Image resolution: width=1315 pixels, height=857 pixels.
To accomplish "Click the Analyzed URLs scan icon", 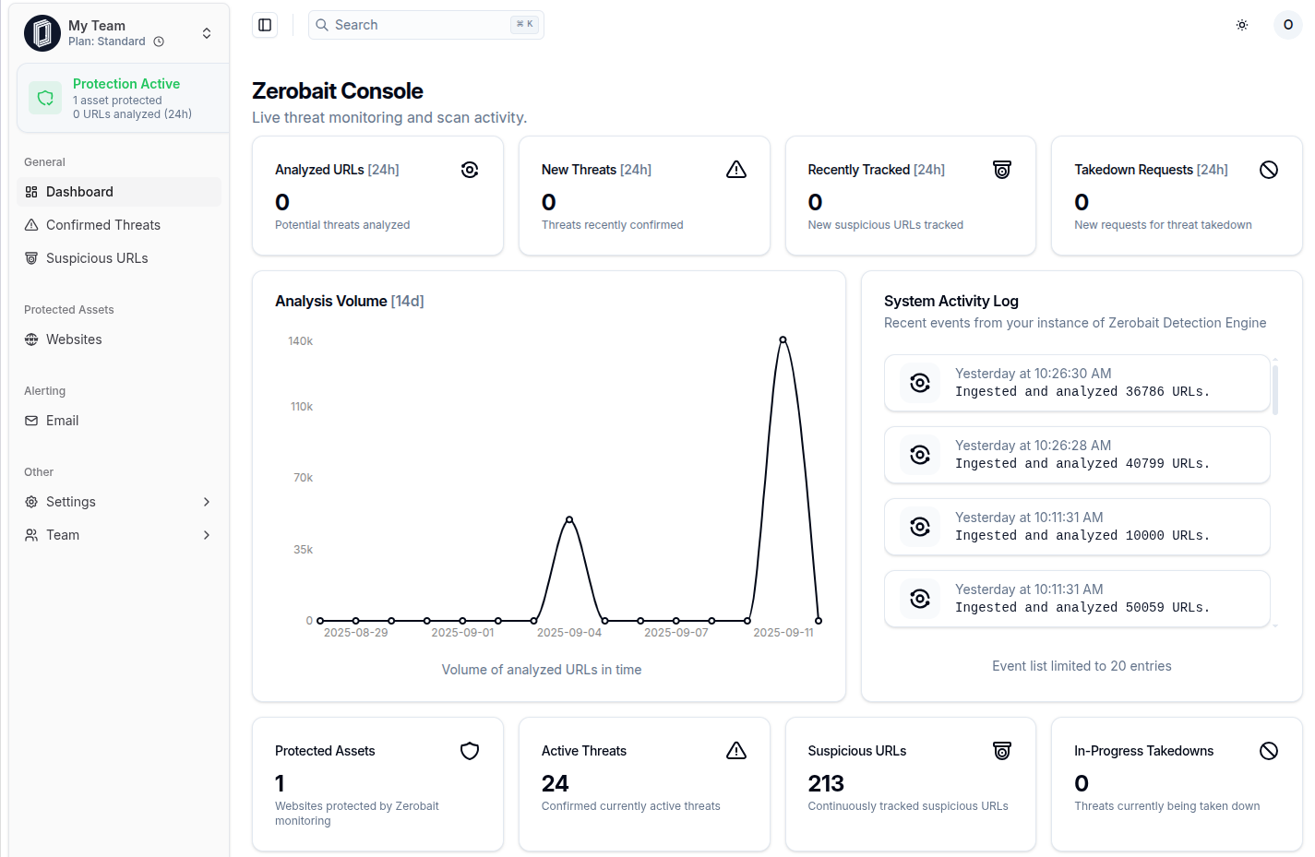I will pos(470,170).
